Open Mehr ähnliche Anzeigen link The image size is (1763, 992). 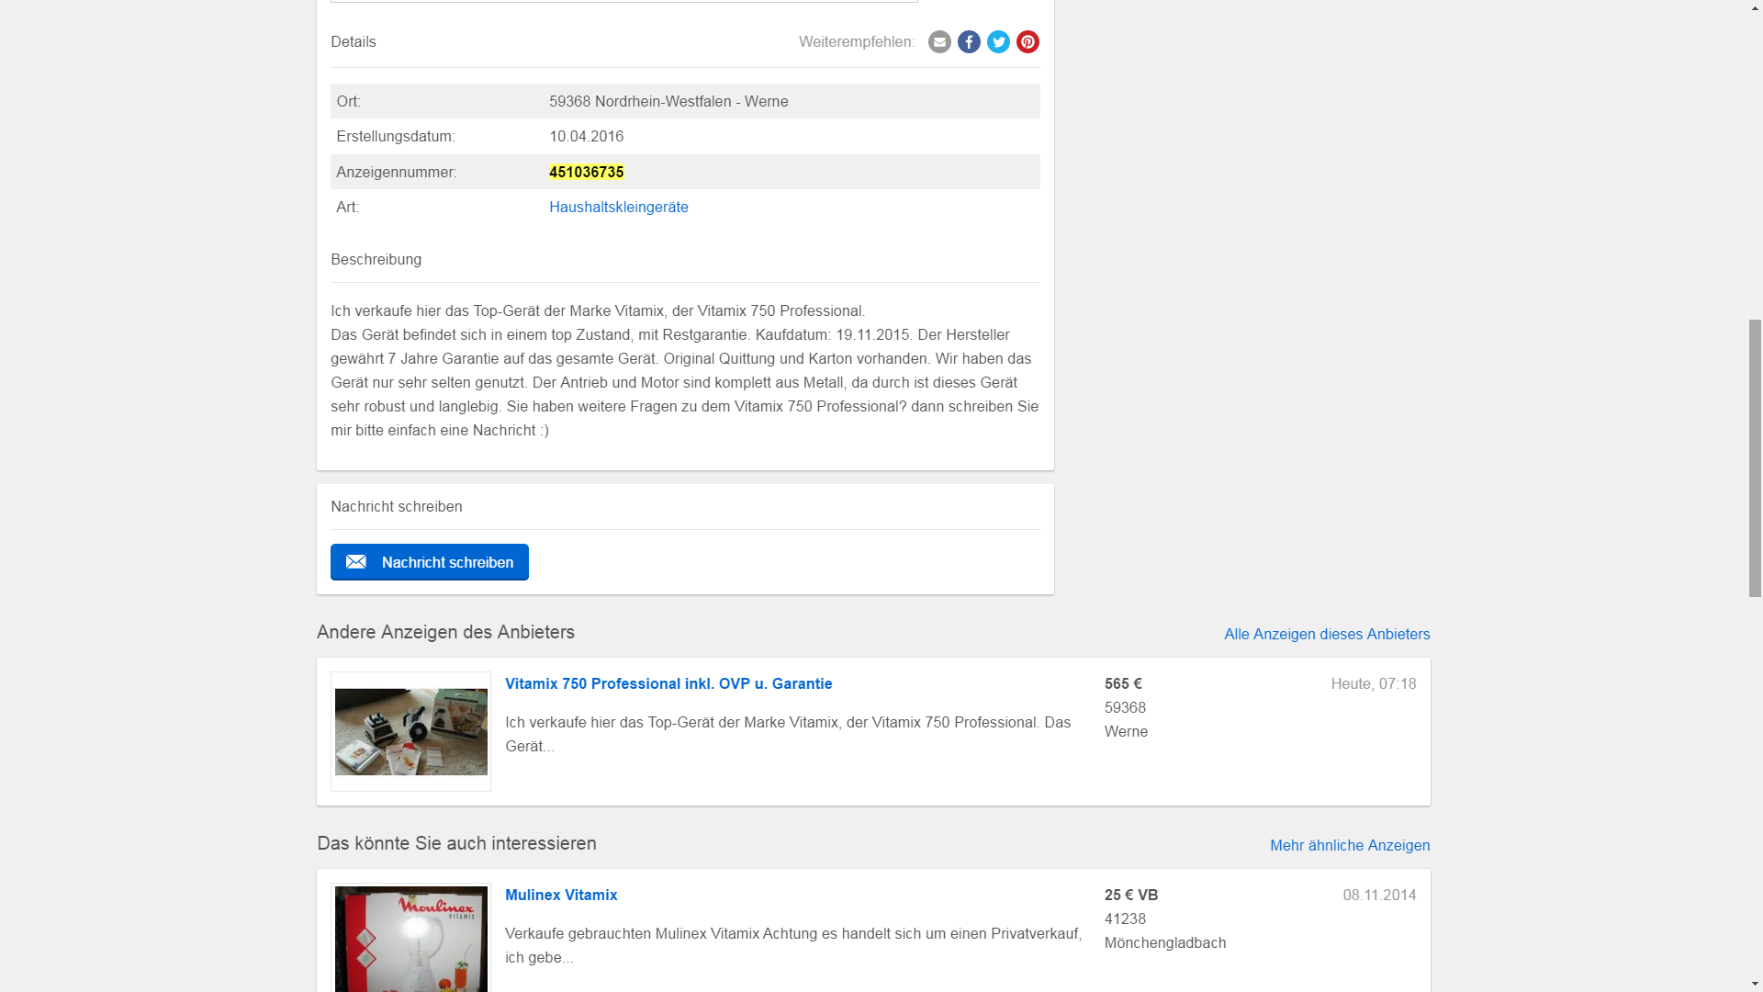pyautogui.click(x=1350, y=846)
